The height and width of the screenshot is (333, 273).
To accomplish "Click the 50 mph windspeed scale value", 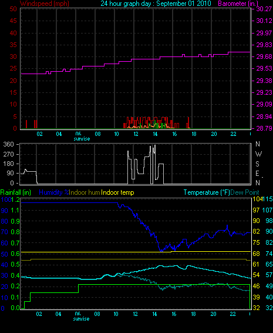I will pos(13,9).
